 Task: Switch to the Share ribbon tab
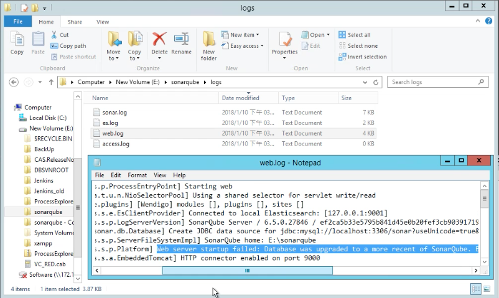coord(75,22)
